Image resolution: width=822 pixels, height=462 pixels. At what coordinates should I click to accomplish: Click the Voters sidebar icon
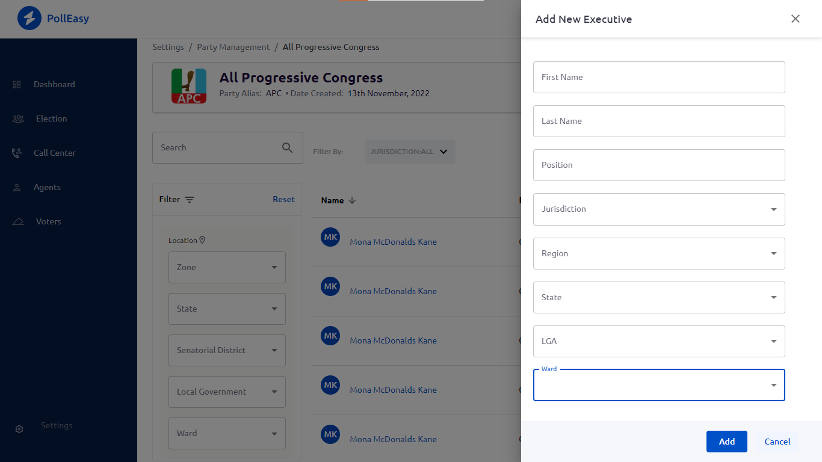pos(18,222)
